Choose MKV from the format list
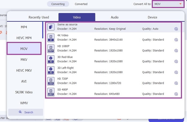 [24, 60]
